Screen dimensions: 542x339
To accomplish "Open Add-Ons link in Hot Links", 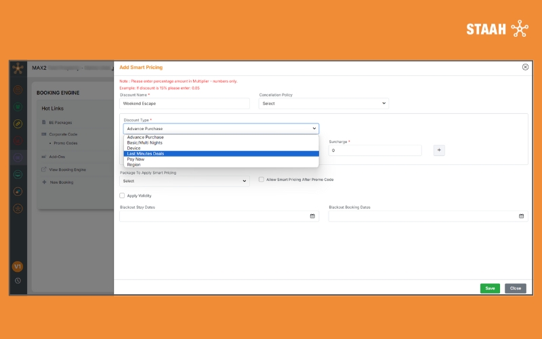I will pos(57,157).
